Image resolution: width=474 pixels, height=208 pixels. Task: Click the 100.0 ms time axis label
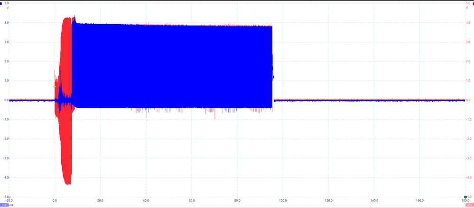283,200
